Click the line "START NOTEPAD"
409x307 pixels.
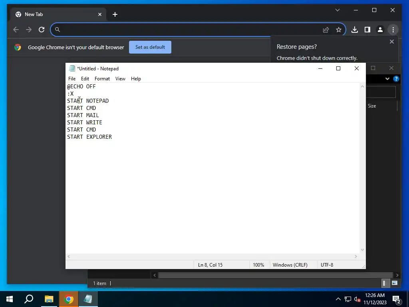tap(88, 101)
